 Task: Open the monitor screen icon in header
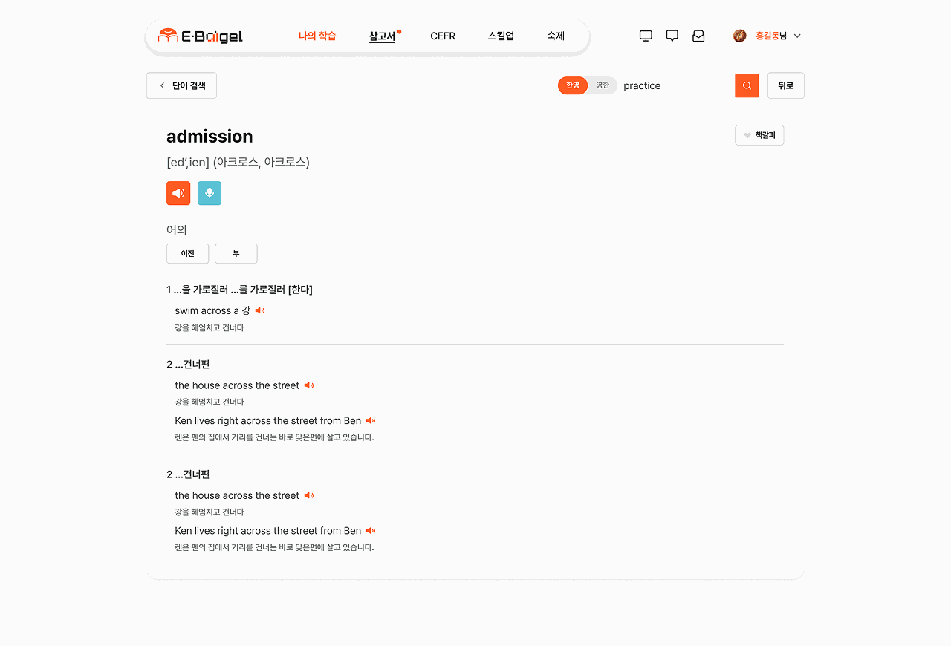coord(646,36)
